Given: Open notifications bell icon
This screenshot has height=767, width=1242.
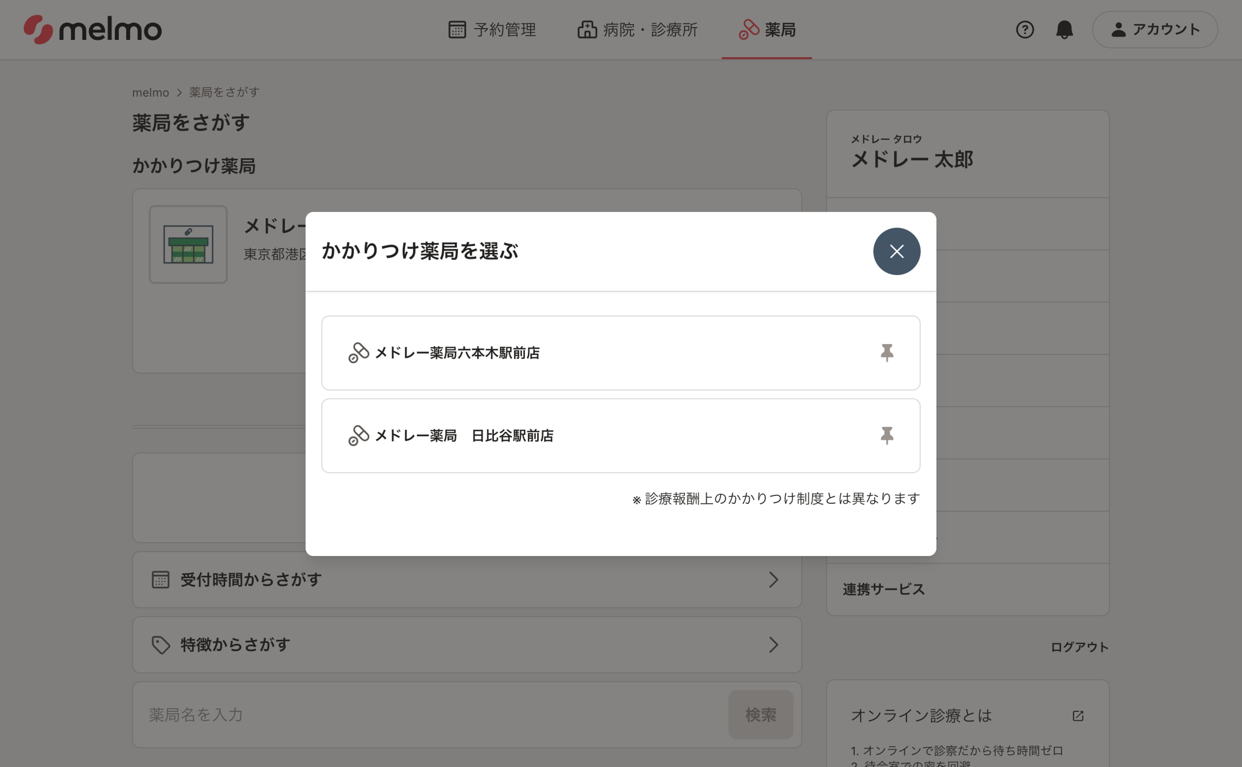Looking at the screenshot, I should [x=1064, y=30].
